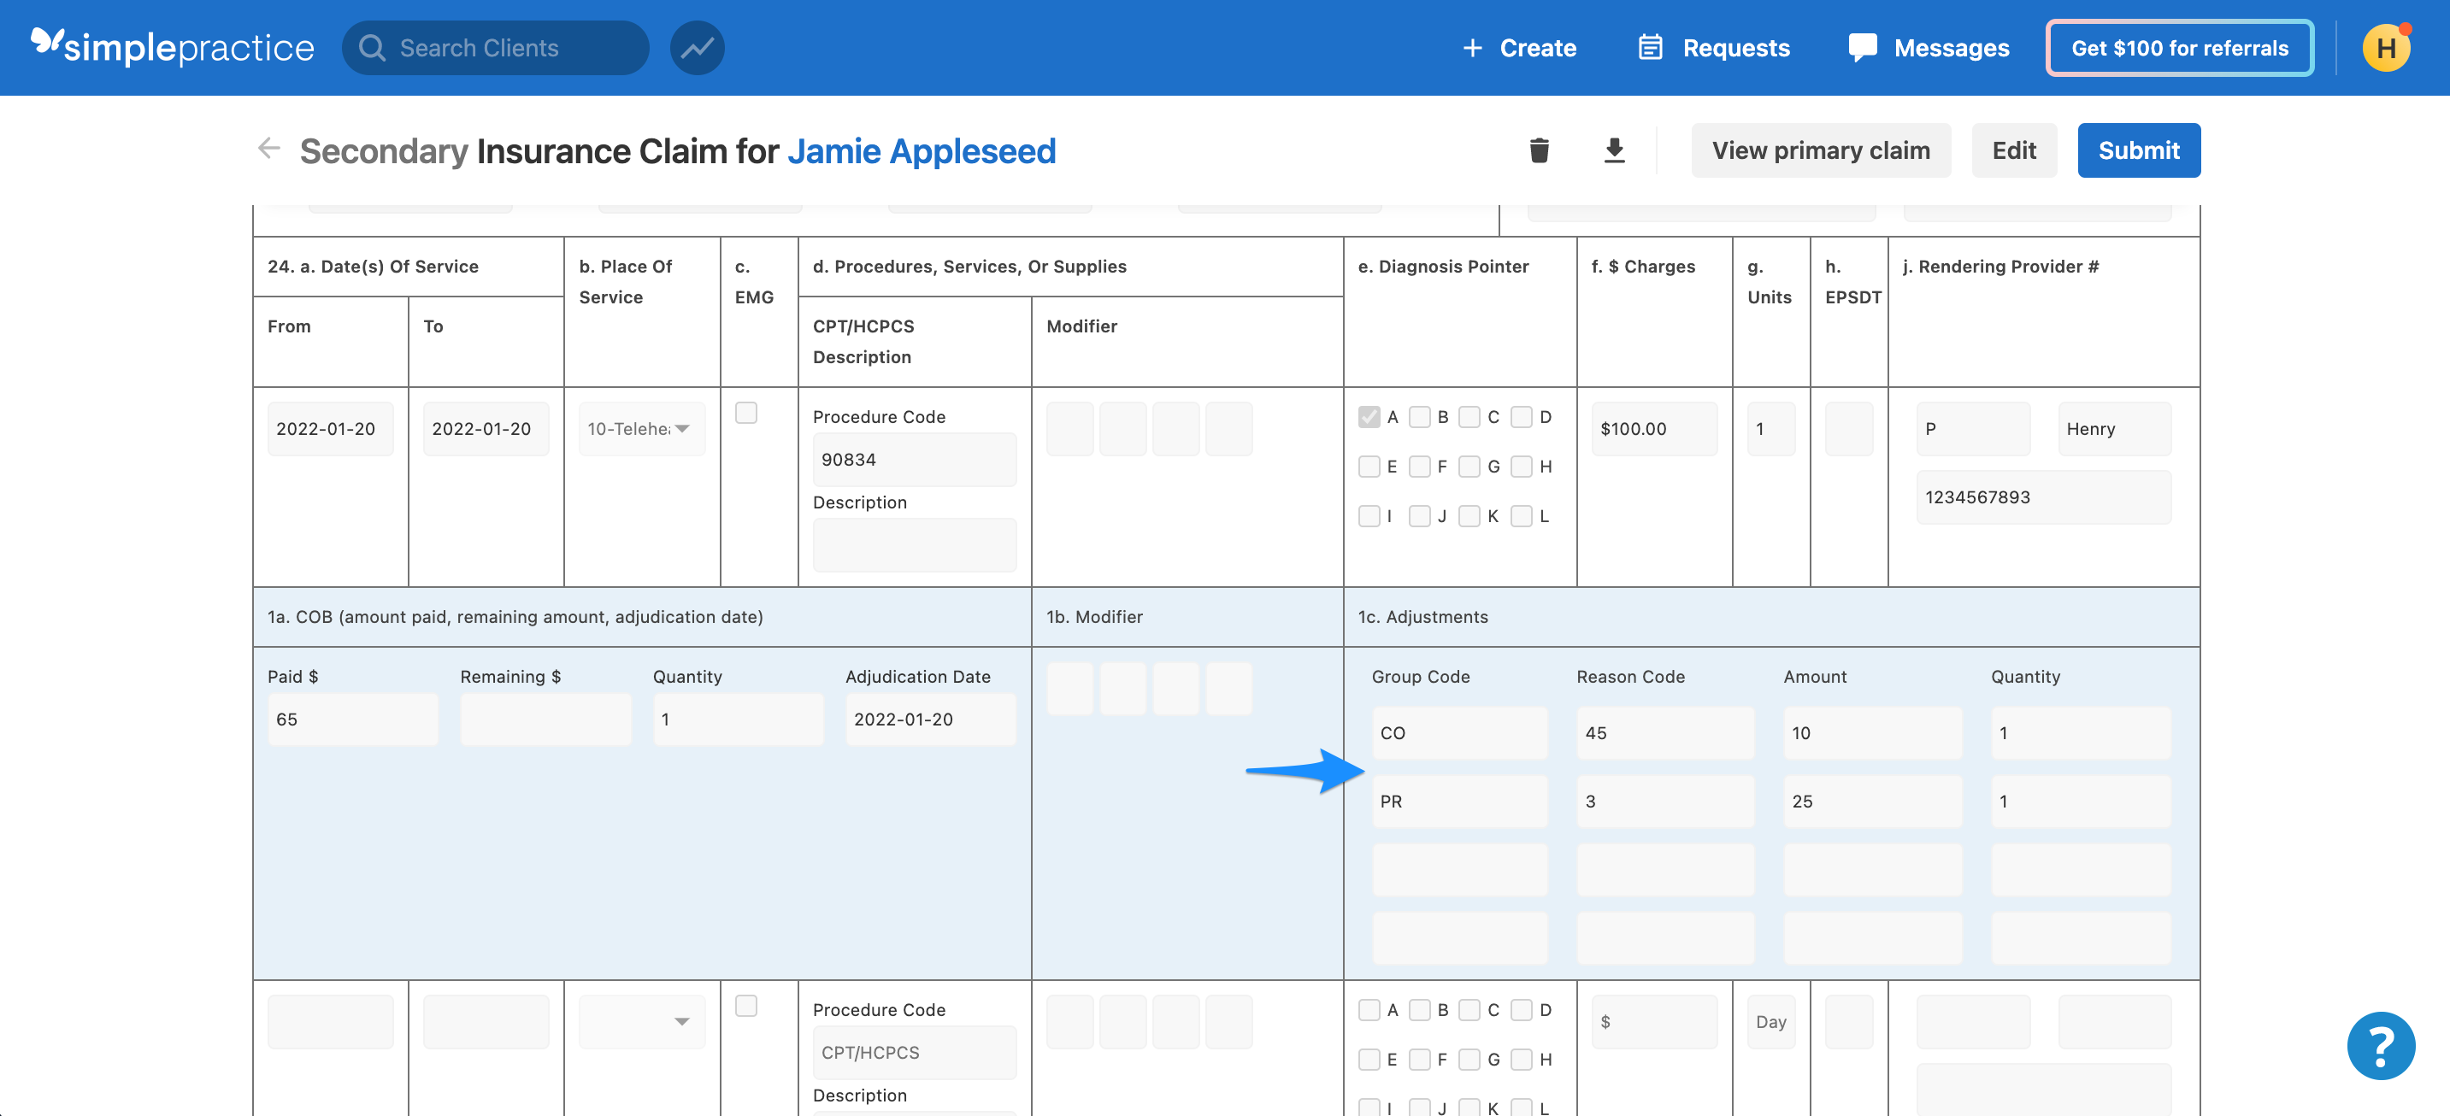Click the adjustment amount 25 field

(1872, 802)
